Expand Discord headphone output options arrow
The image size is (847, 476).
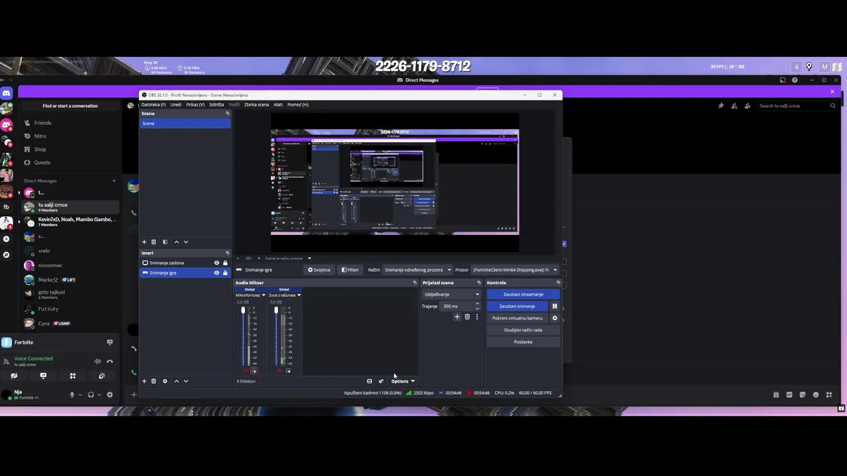[99, 395]
